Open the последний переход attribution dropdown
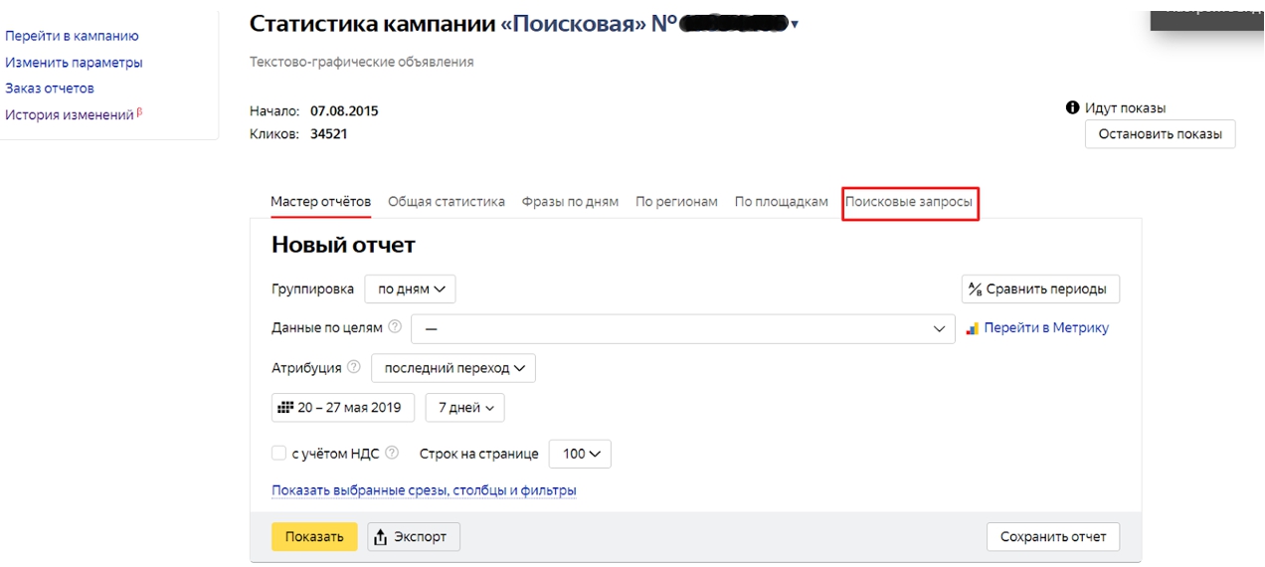Screen dimensions: 1265x567 click(453, 368)
